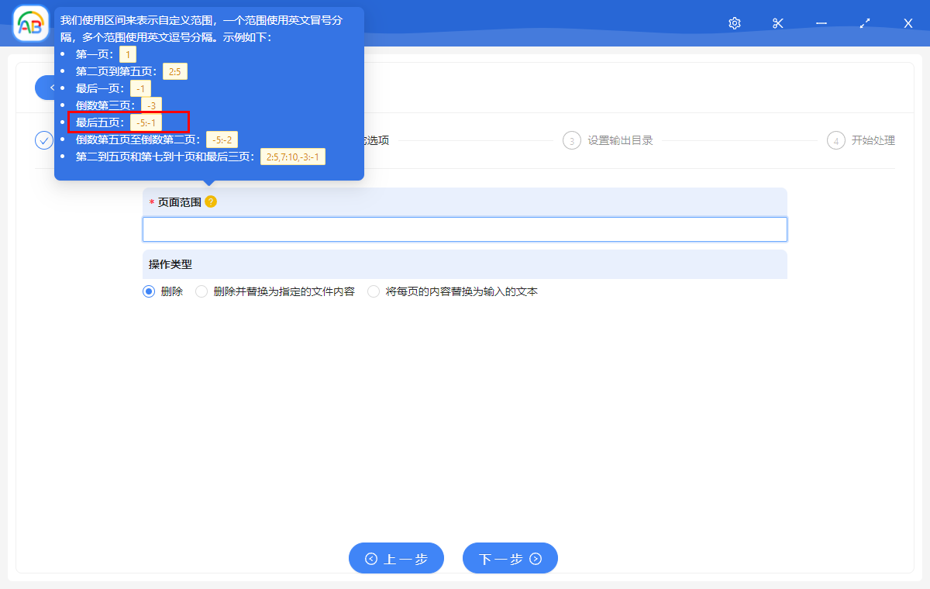Click the highlighted -5:-1 example tag

pyautogui.click(x=147, y=122)
